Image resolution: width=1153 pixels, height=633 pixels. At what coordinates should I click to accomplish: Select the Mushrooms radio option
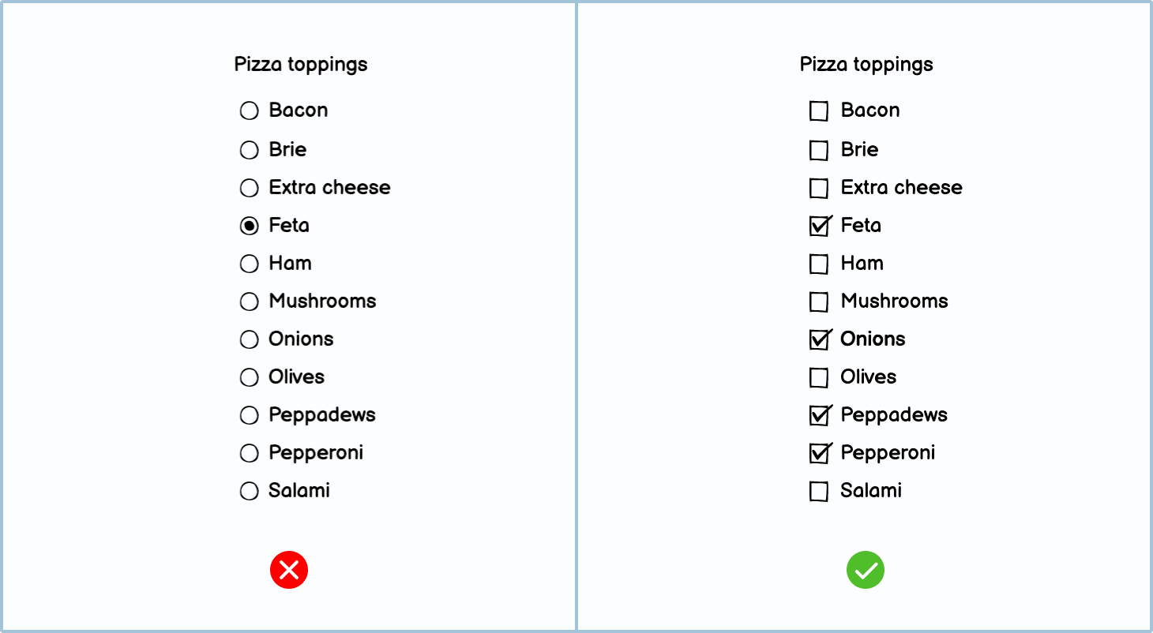coord(250,302)
